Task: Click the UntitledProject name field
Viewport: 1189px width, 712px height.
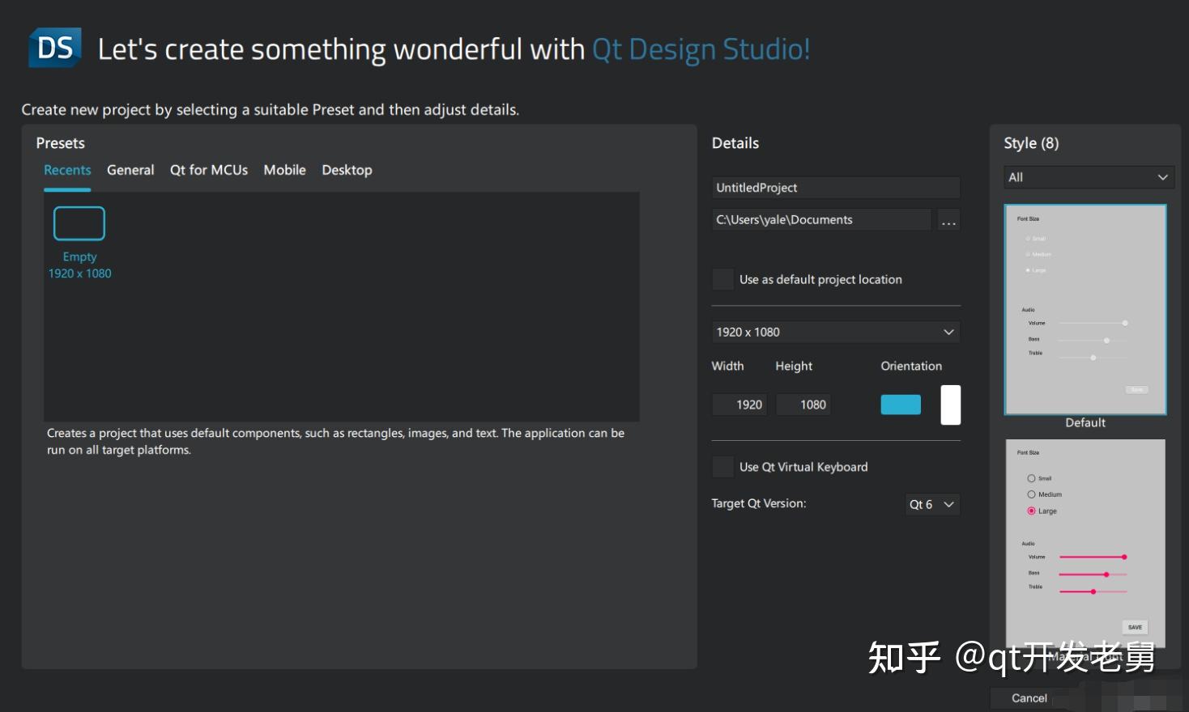Action: pos(836,188)
